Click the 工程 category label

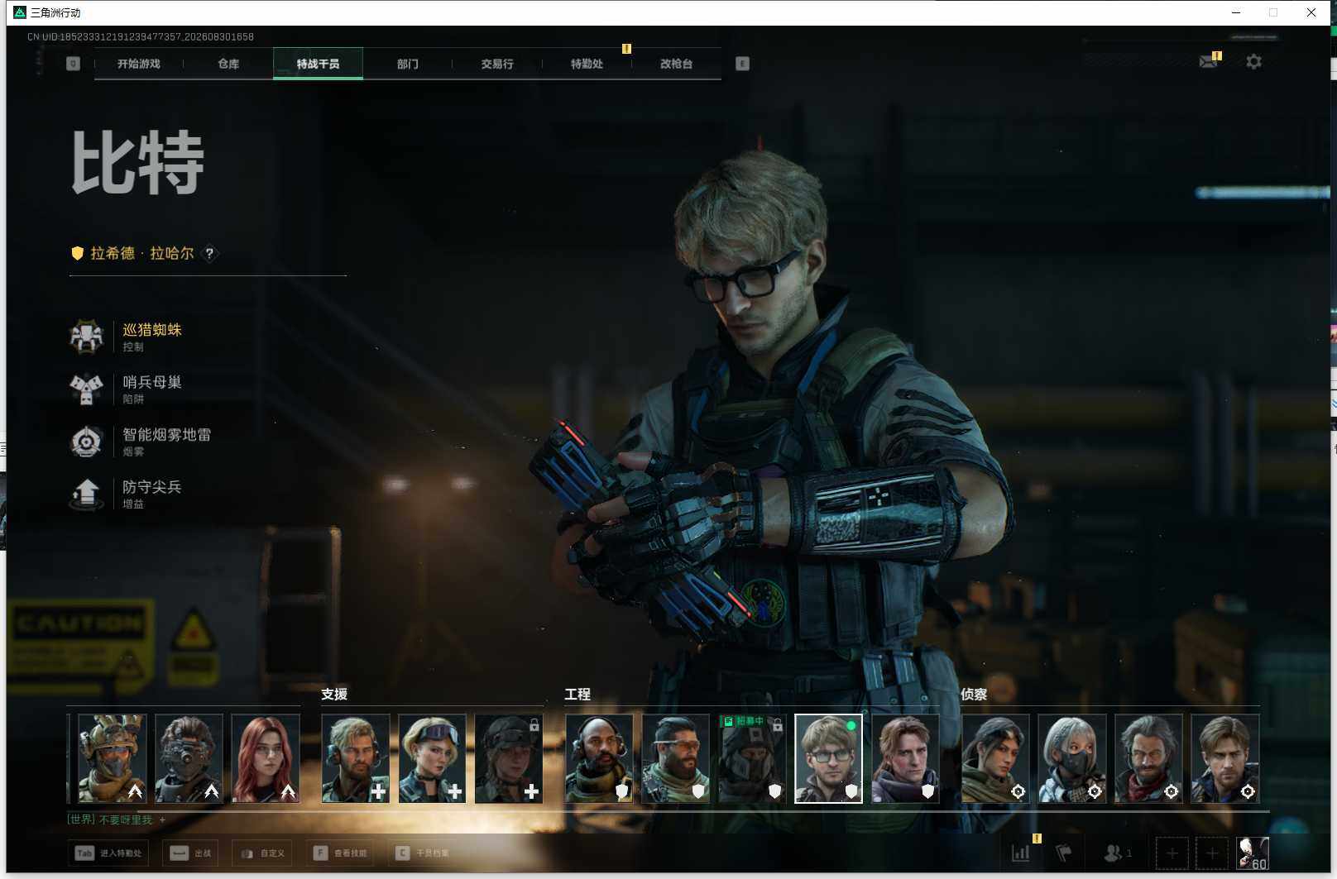(577, 695)
